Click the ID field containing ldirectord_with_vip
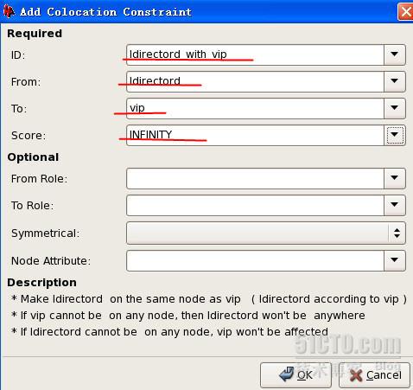The height and width of the screenshot is (390, 413). (x=255, y=54)
